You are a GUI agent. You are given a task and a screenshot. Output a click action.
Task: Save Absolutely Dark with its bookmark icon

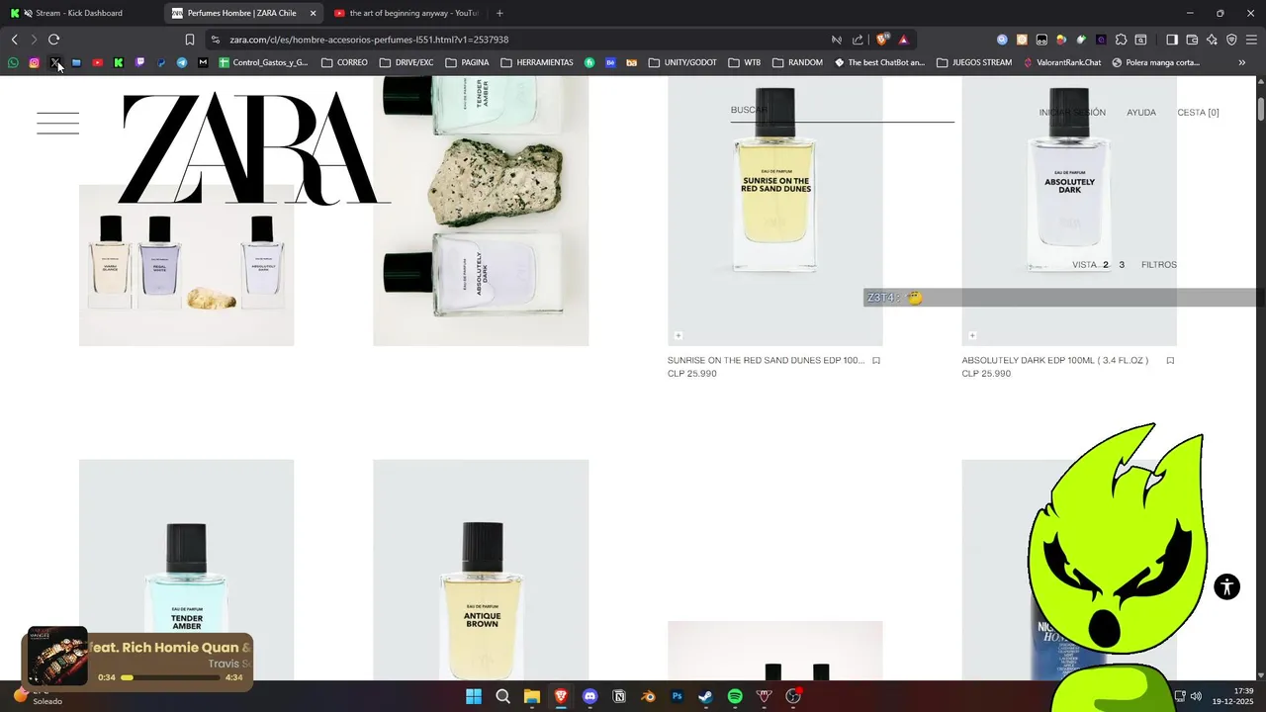click(1170, 361)
